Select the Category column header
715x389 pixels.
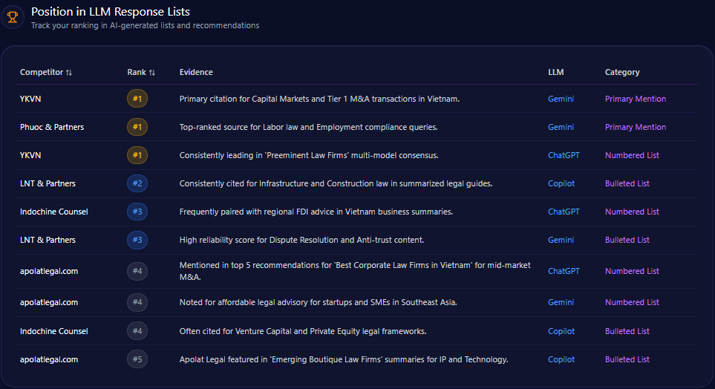(622, 72)
